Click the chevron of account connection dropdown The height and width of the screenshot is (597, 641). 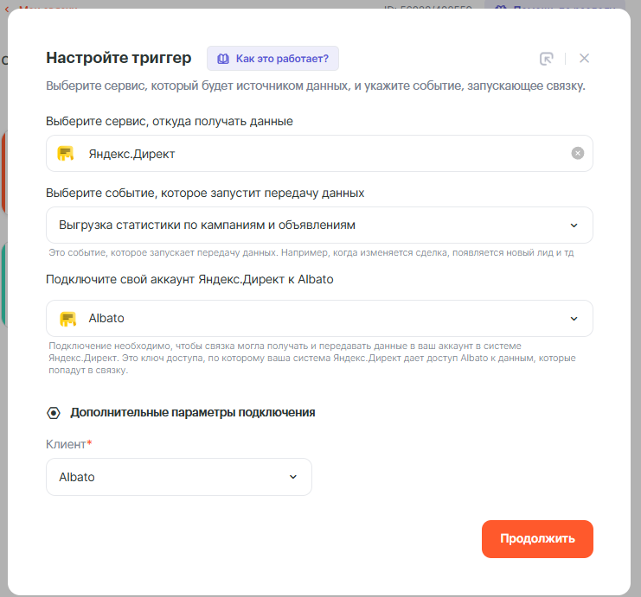[574, 319]
